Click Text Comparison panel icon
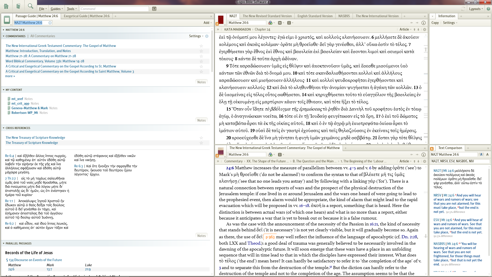 432,149
